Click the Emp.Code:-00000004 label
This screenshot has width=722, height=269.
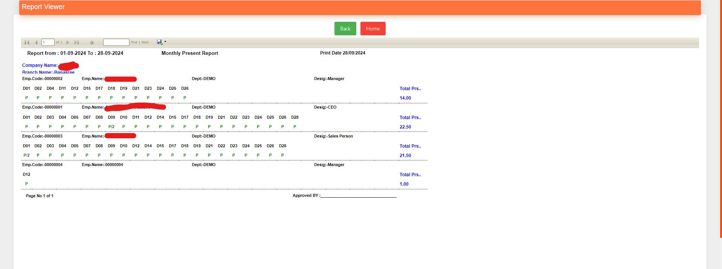(43, 165)
